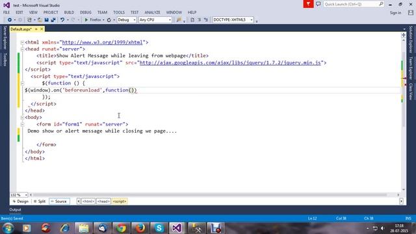The width and height of the screenshot is (416, 234).
Task: Click the Refresh browser icon
Action: (109, 20)
